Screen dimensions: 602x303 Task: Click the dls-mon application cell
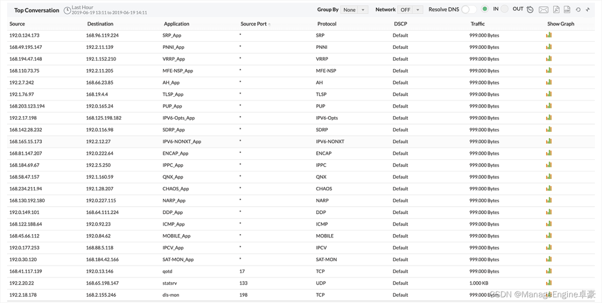pos(171,295)
